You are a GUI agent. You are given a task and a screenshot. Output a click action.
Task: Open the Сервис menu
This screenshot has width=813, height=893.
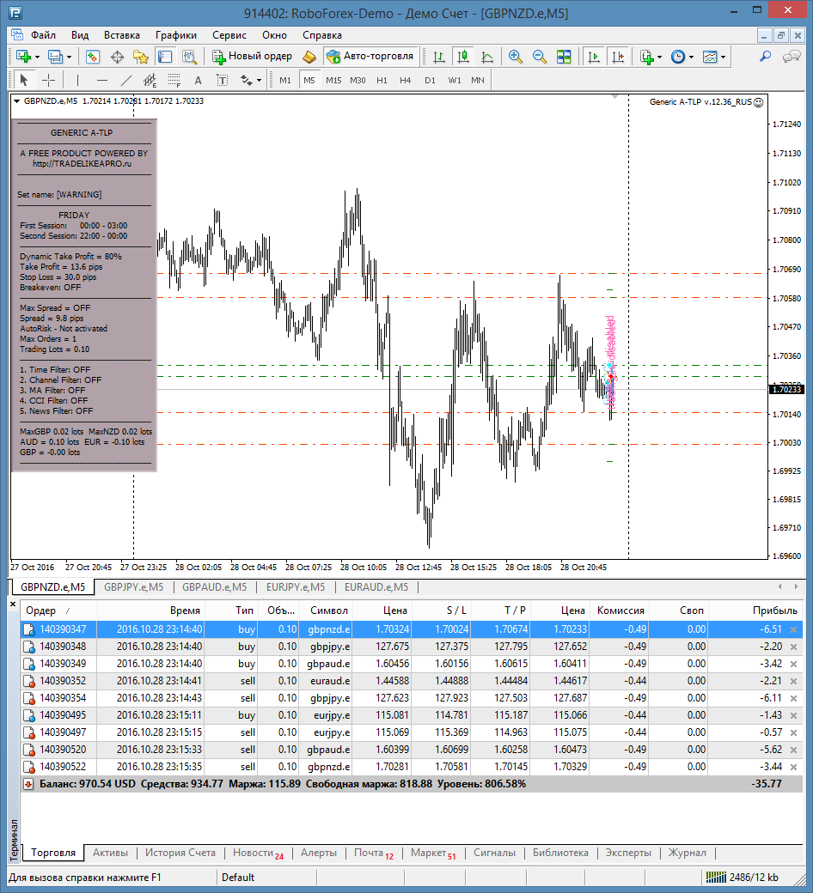pyautogui.click(x=229, y=35)
